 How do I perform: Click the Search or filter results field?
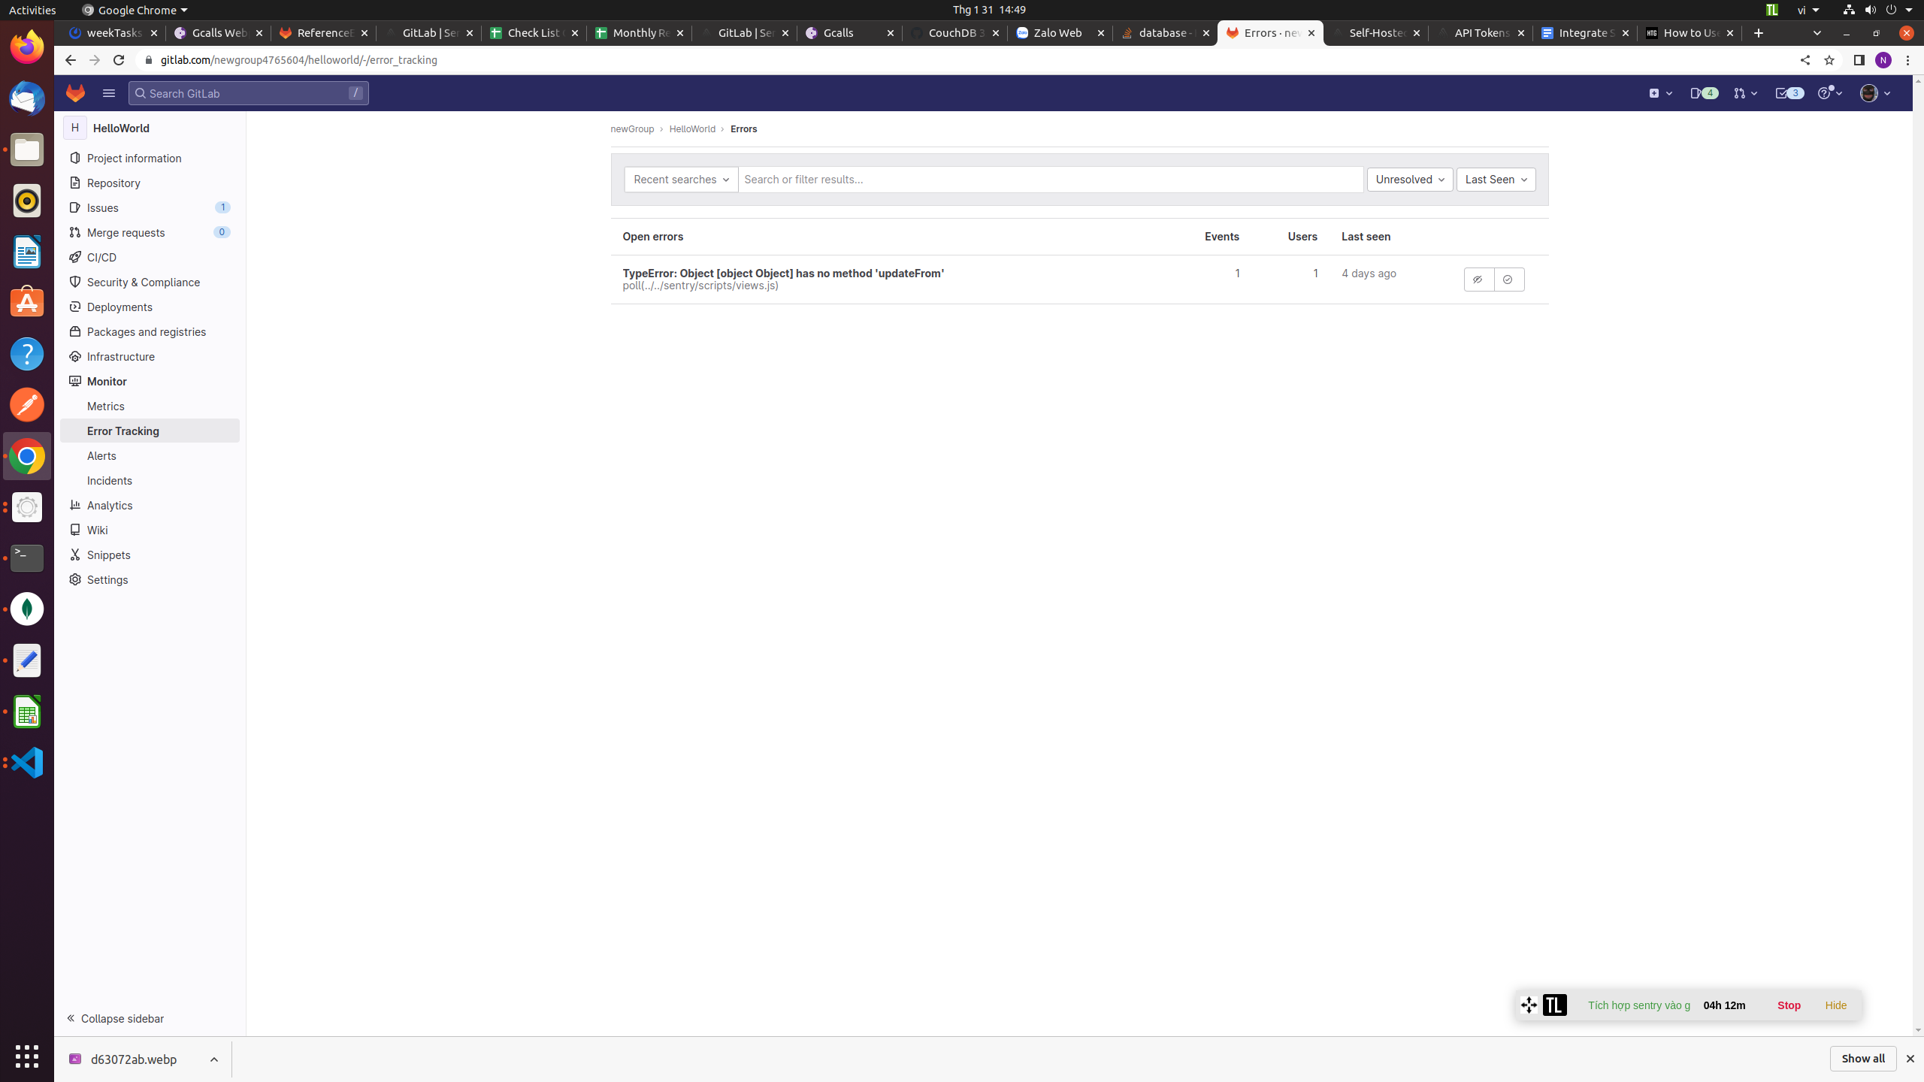coord(1049,180)
